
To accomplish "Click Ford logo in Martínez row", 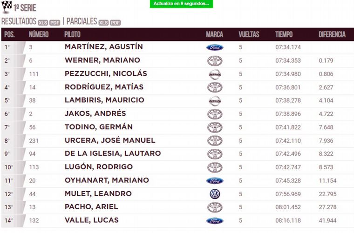I will coord(215,47).
